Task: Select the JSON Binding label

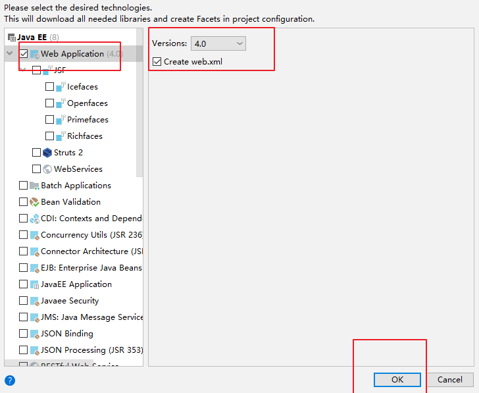Action: (x=67, y=334)
